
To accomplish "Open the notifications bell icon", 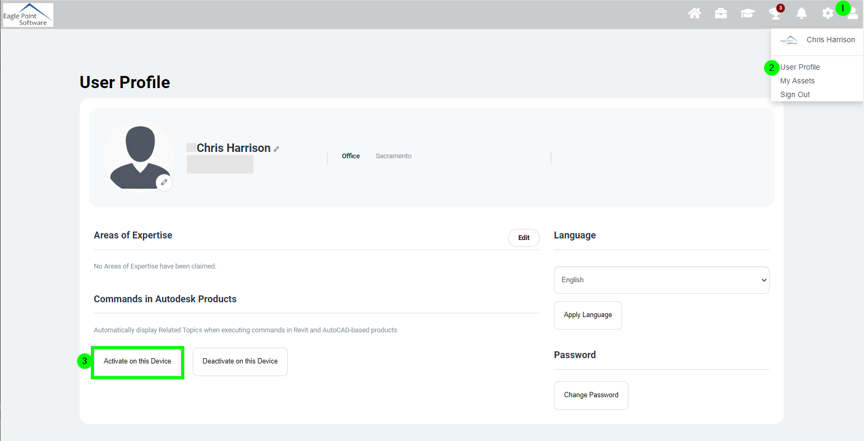I will click(801, 13).
